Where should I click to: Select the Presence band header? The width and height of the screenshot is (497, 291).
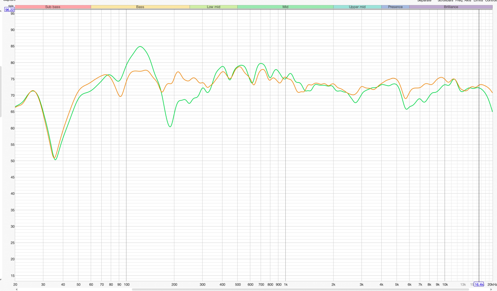click(395, 7)
